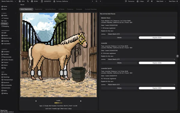This screenshot has width=180, height=113.
Task: Show the next horse with right arrow
Action: pyautogui.click(x=81, y=101)
